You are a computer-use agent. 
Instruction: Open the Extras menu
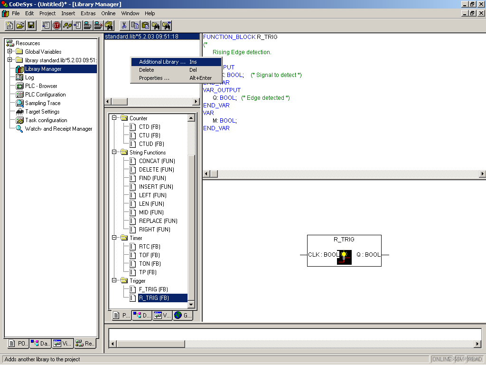(88, 13)
